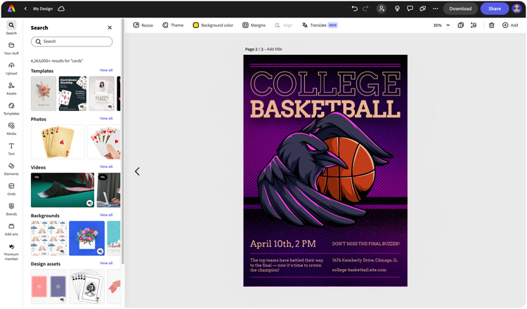Open the Margins toolbar option
The width and height of the screenshot is (527, 309).
254,25
